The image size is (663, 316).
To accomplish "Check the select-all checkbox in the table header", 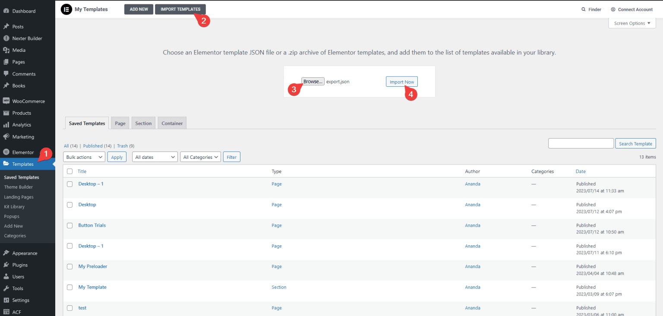I will 69,171.
